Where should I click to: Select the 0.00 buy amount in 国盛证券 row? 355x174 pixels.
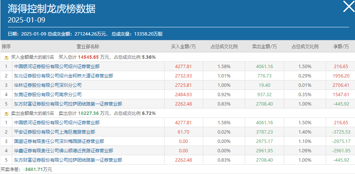pos(183,141)
